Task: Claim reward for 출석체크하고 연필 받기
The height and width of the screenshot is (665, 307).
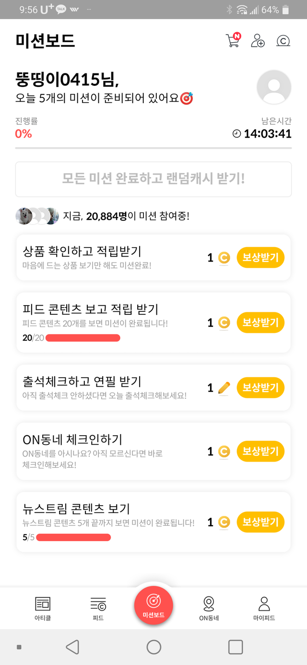Action: click(x=260, y=388)
